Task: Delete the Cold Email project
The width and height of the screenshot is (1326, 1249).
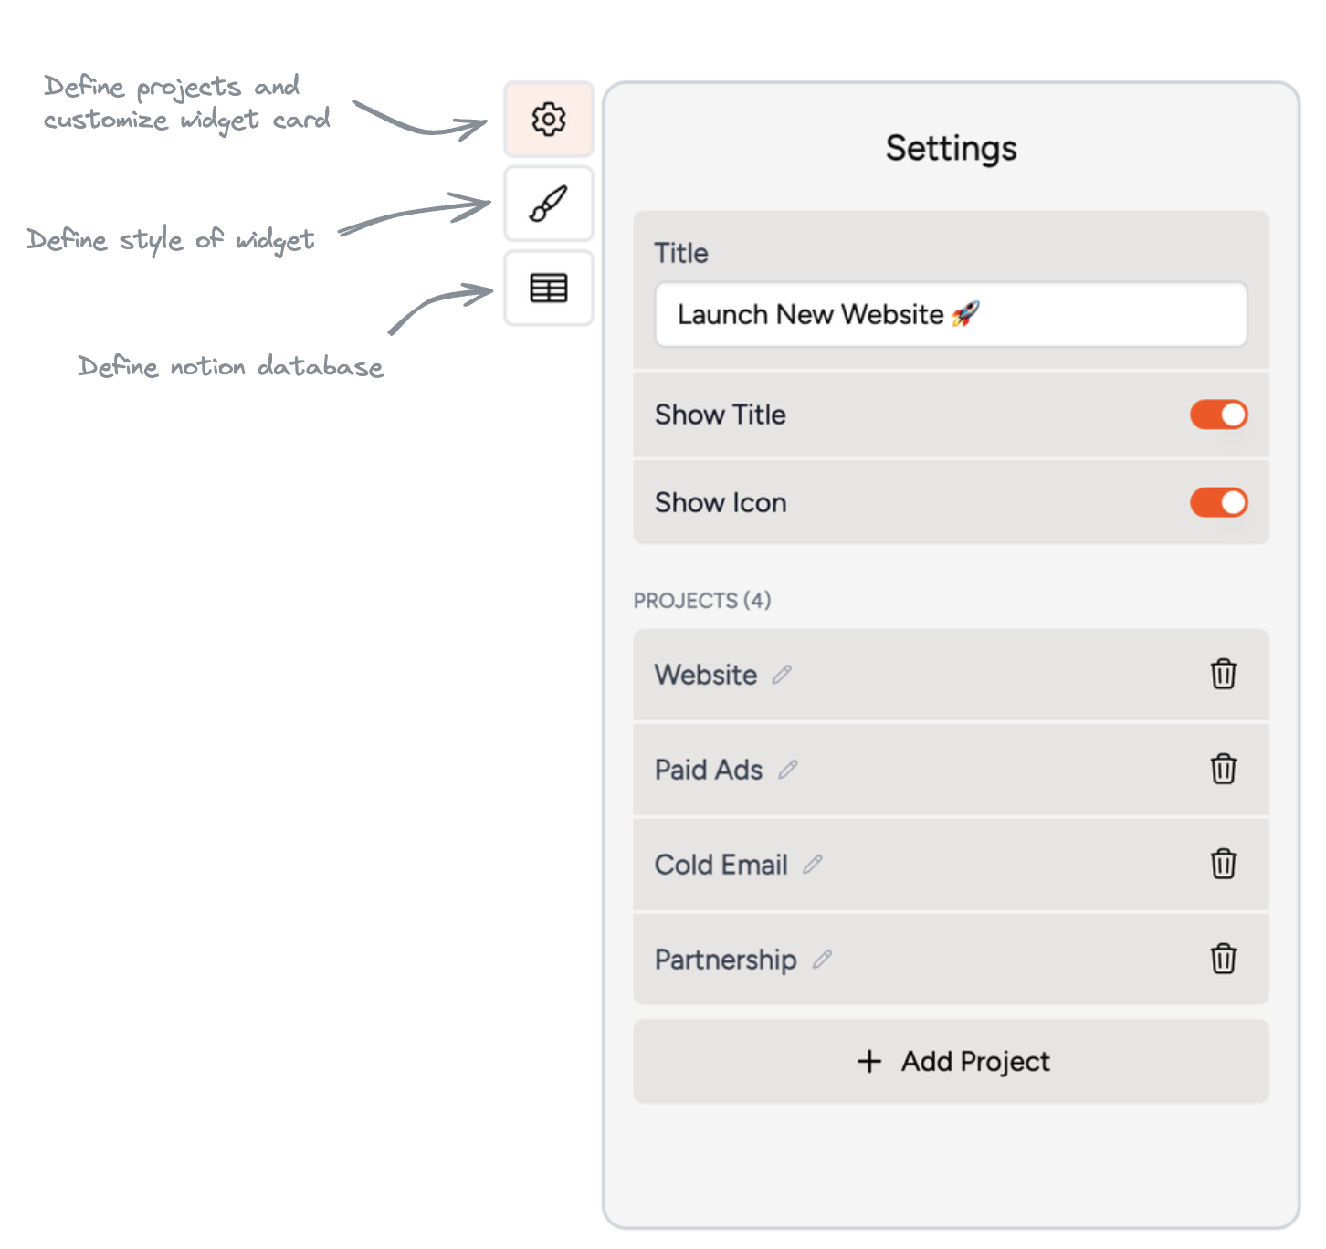Action: pyautogui.click(x=1223, y=865)
